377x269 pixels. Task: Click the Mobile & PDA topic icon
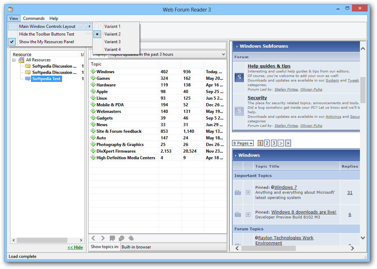click(93, 104)
